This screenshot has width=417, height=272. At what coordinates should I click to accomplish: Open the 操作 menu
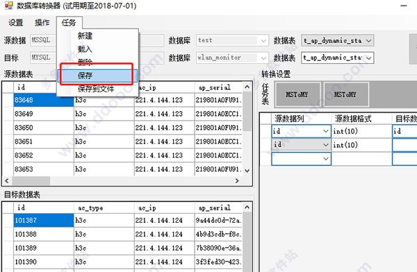click(42, 23)
